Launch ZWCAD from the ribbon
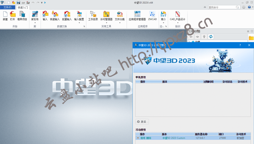Image resolution: width=254 pixels, height=144 pixels. click(152, 16)
